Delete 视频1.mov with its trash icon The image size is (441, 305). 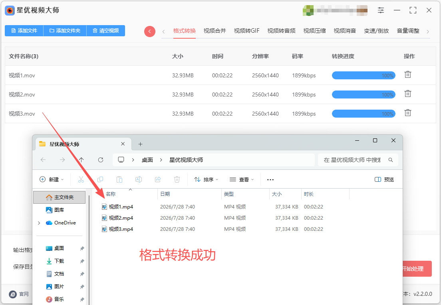pos(407,75)
